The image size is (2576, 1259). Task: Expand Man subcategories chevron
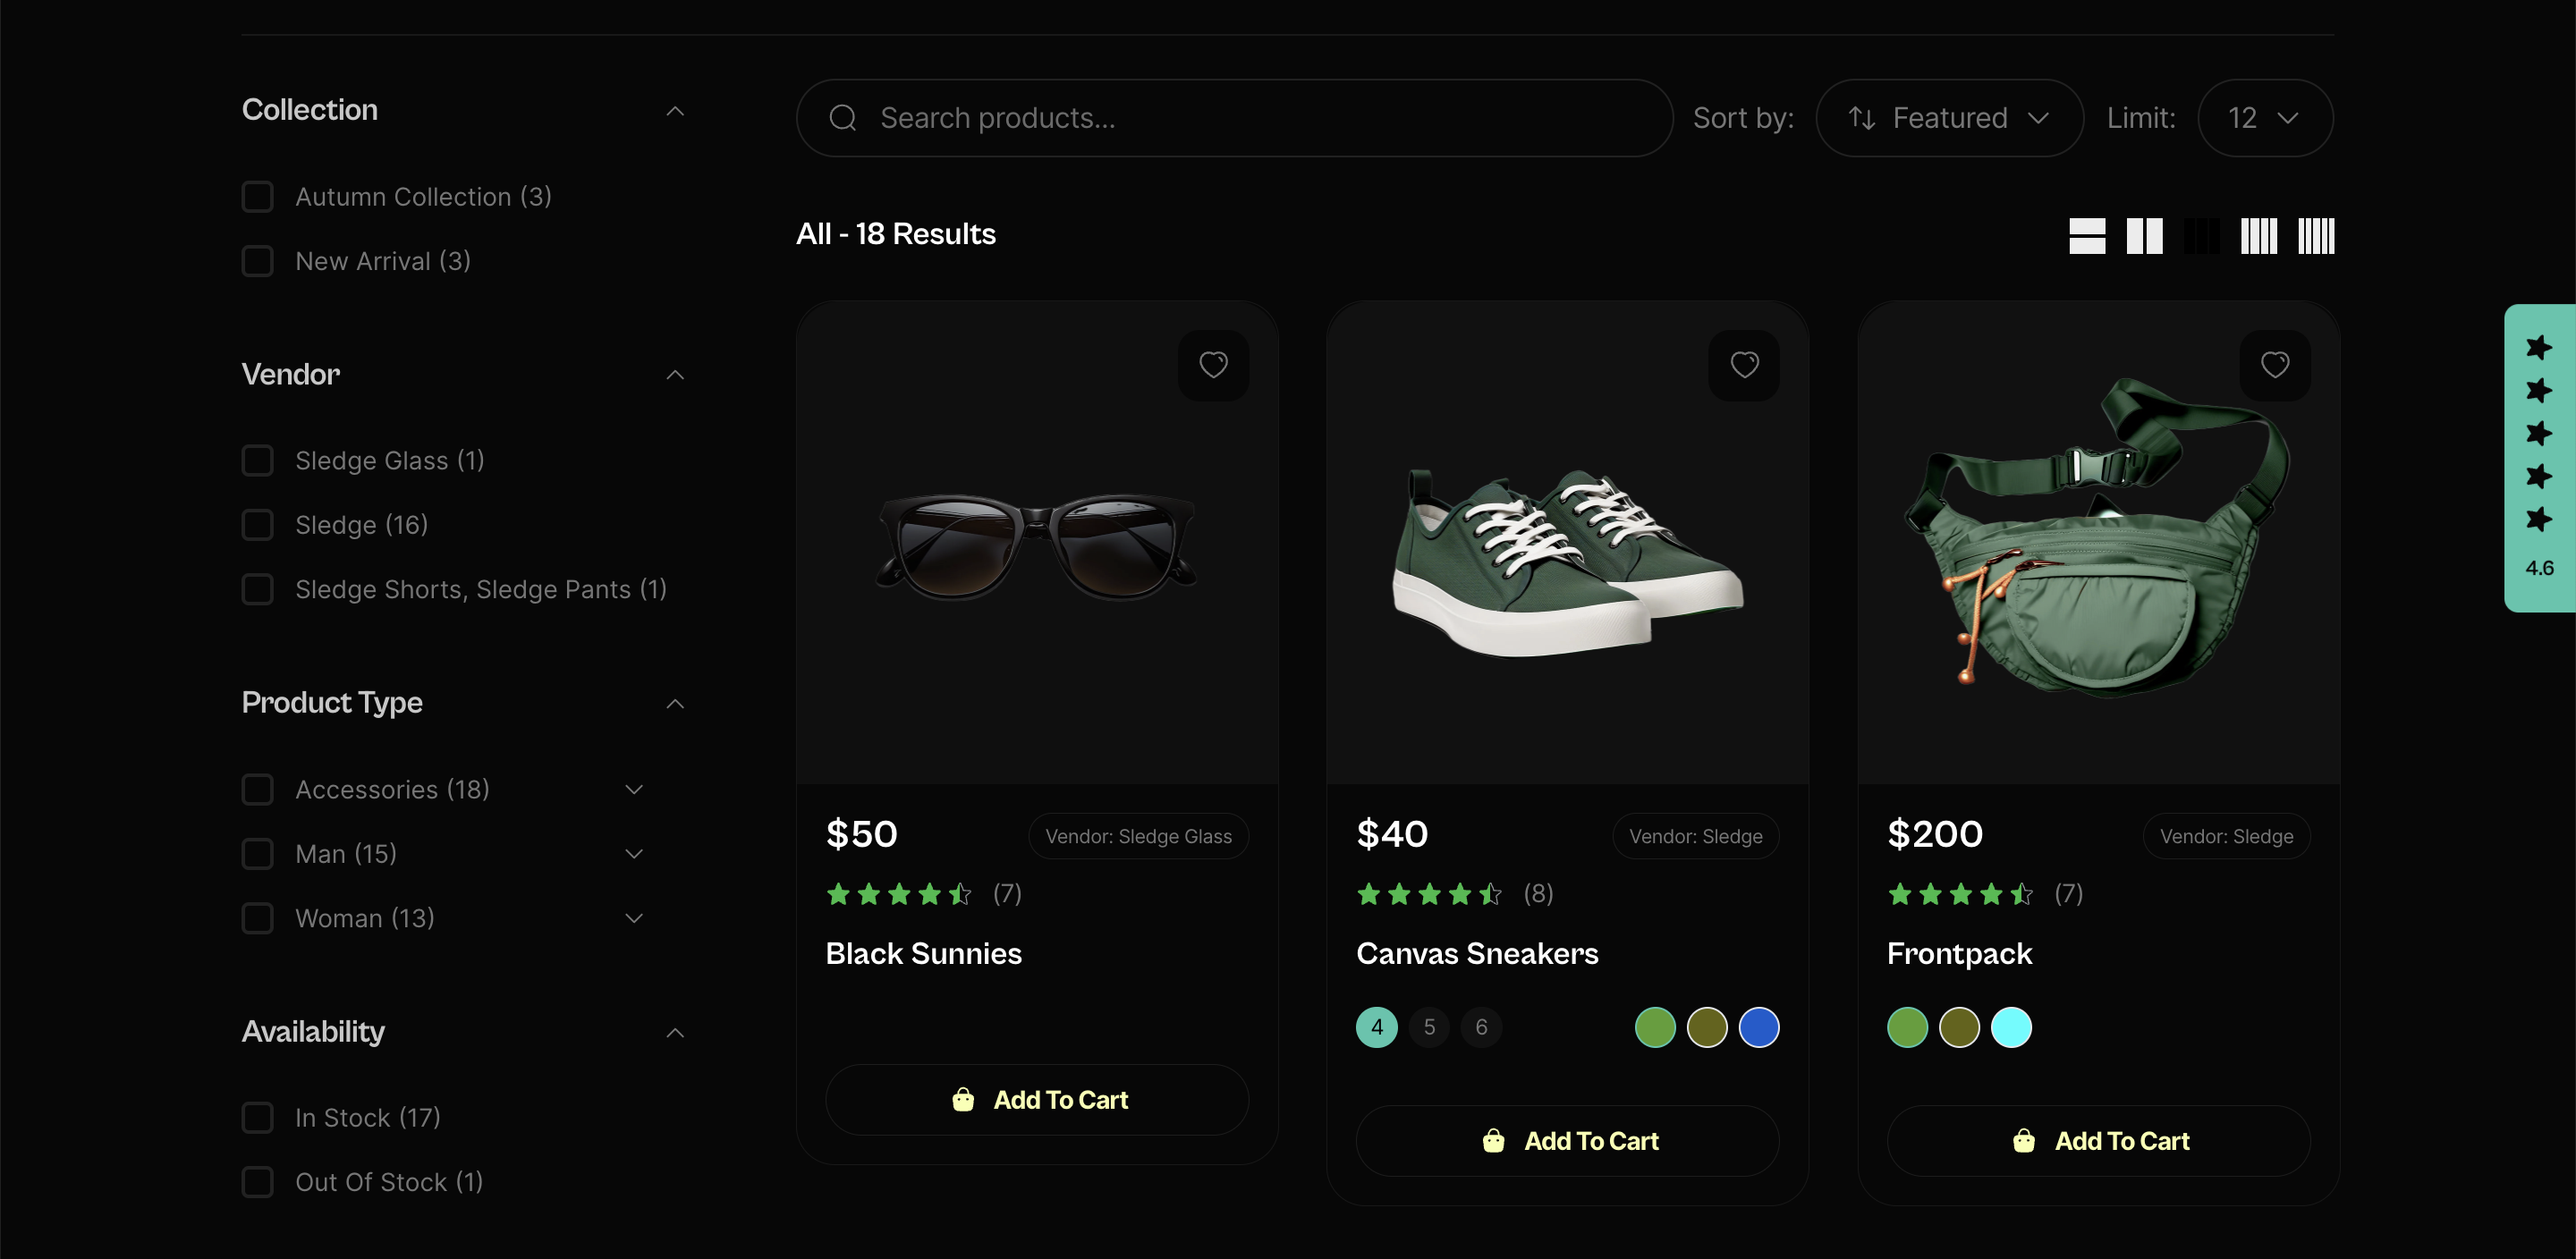[x=634, y=854]
